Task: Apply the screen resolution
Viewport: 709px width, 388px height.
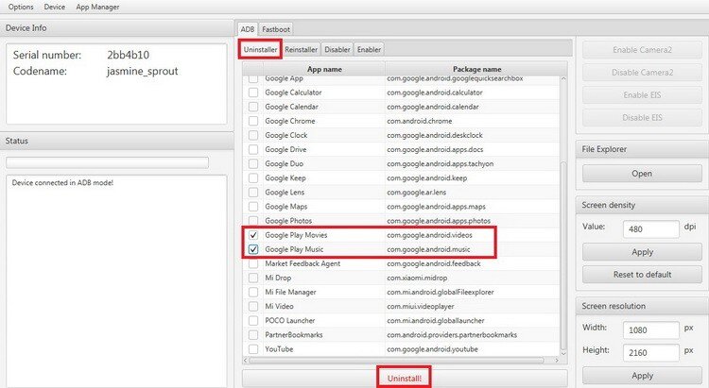Action: click(x=642, y=376)
